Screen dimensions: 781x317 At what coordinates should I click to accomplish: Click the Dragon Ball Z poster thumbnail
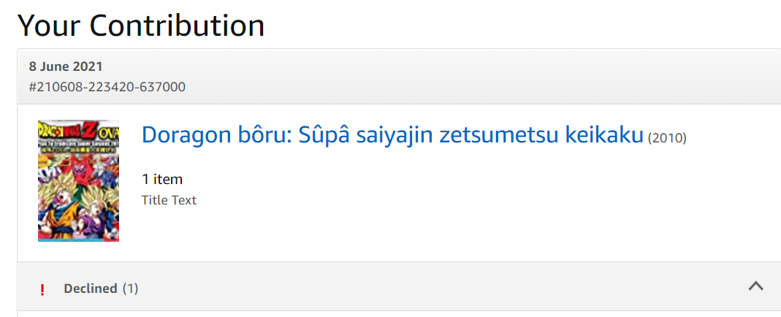point(78,180)
